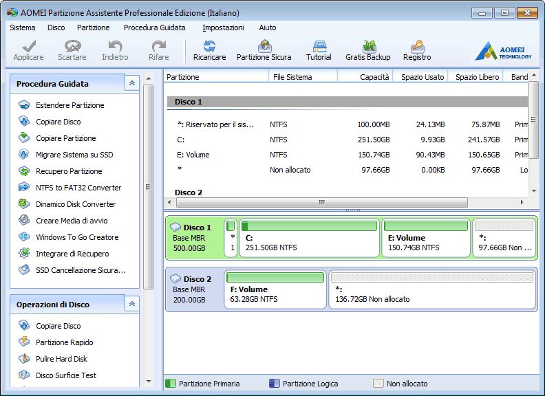Image resolution: width=545 pixels, height=396 pixels.
Task: Collapse the Operazioni di Disco panel
Action: (132, 304)
